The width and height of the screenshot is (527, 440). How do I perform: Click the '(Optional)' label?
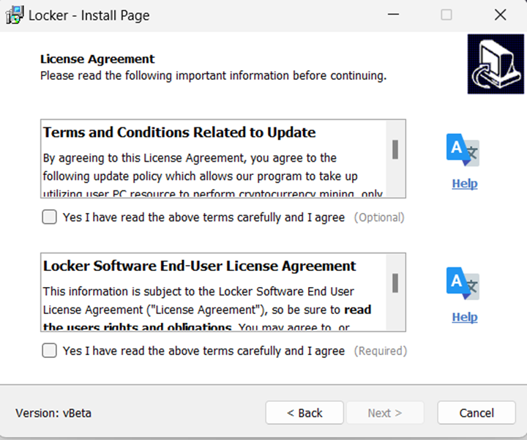(379, 217)
